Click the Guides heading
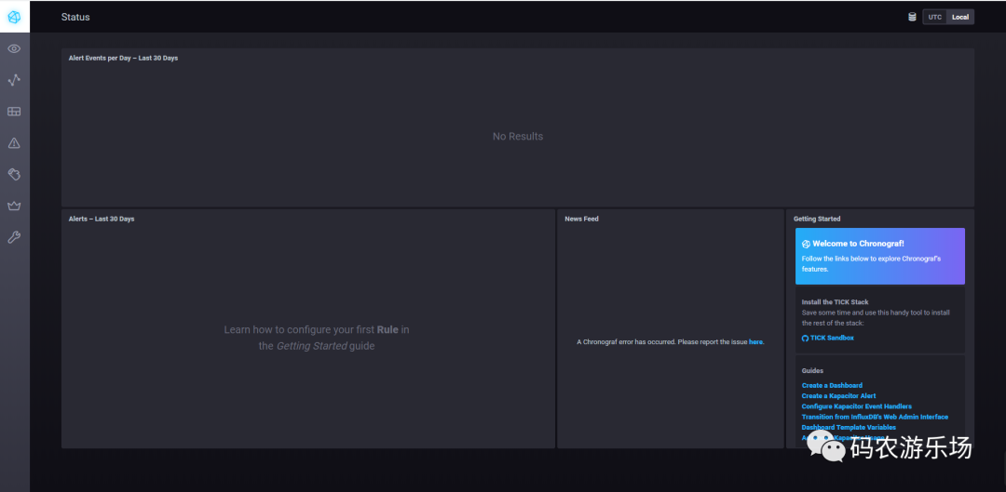This screenshot has width=1006, height=492. (812, 371)
